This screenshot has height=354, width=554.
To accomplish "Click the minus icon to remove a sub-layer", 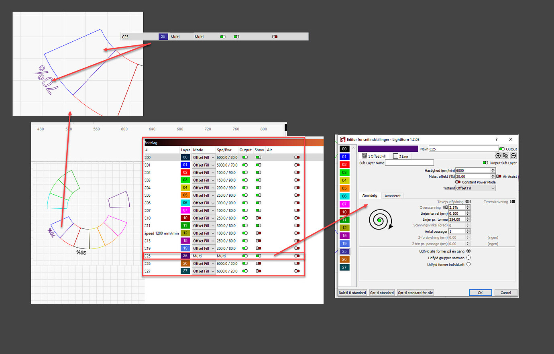I will (513, 155).
